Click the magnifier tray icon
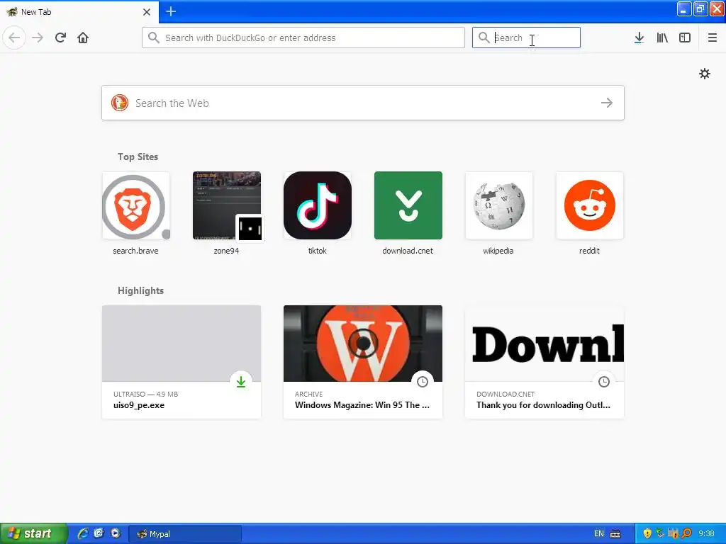 point(686,533)
